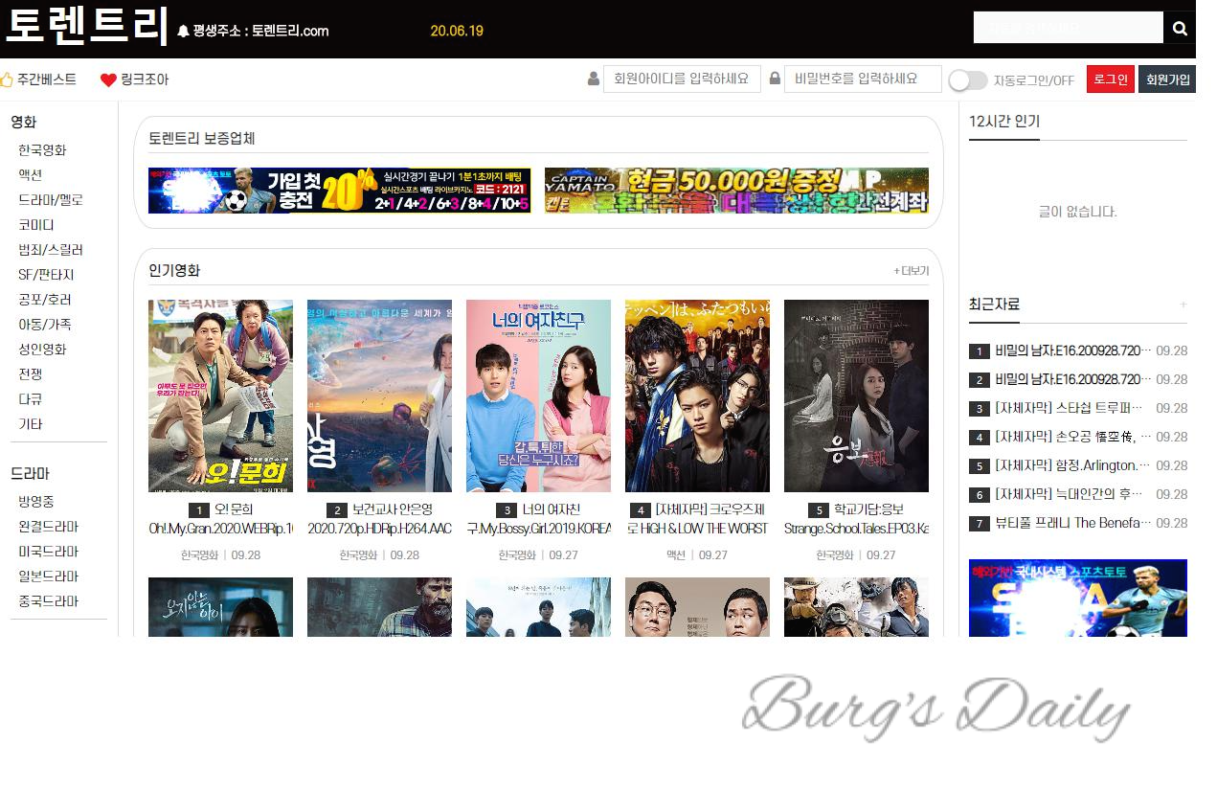Open recent item 5 함정.Arlington

pos(1072,465)
